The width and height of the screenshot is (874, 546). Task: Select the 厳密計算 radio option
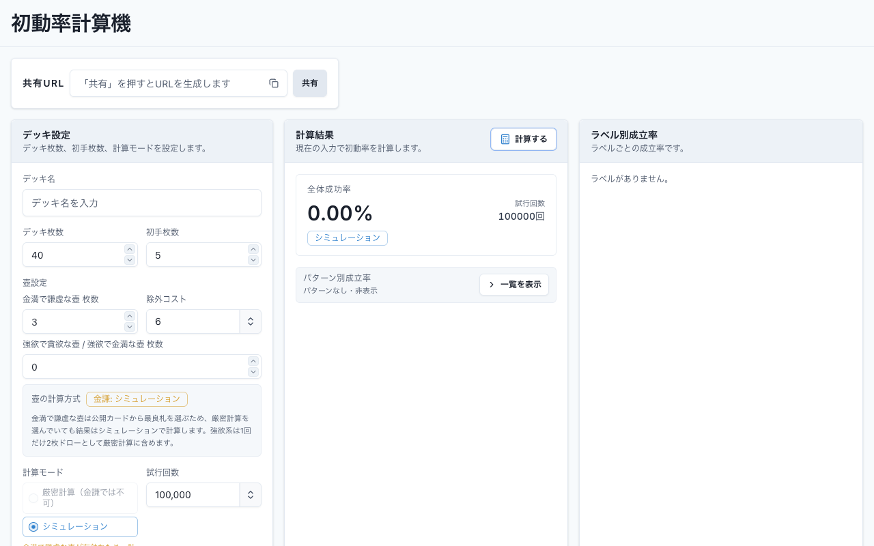80,498
